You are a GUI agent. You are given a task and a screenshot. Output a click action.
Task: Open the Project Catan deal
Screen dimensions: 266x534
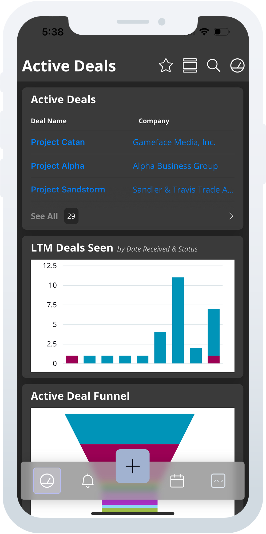click(x=58, y=142)
